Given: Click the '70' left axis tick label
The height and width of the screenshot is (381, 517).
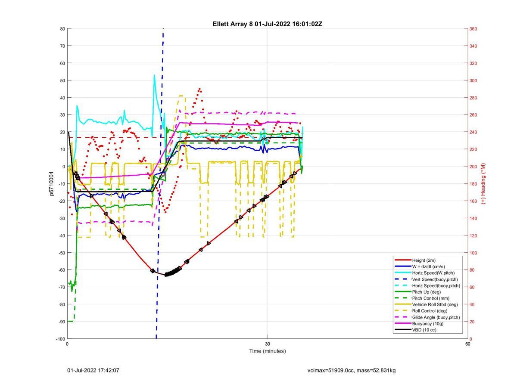Looking at the screenshot, I should (62, 46).
